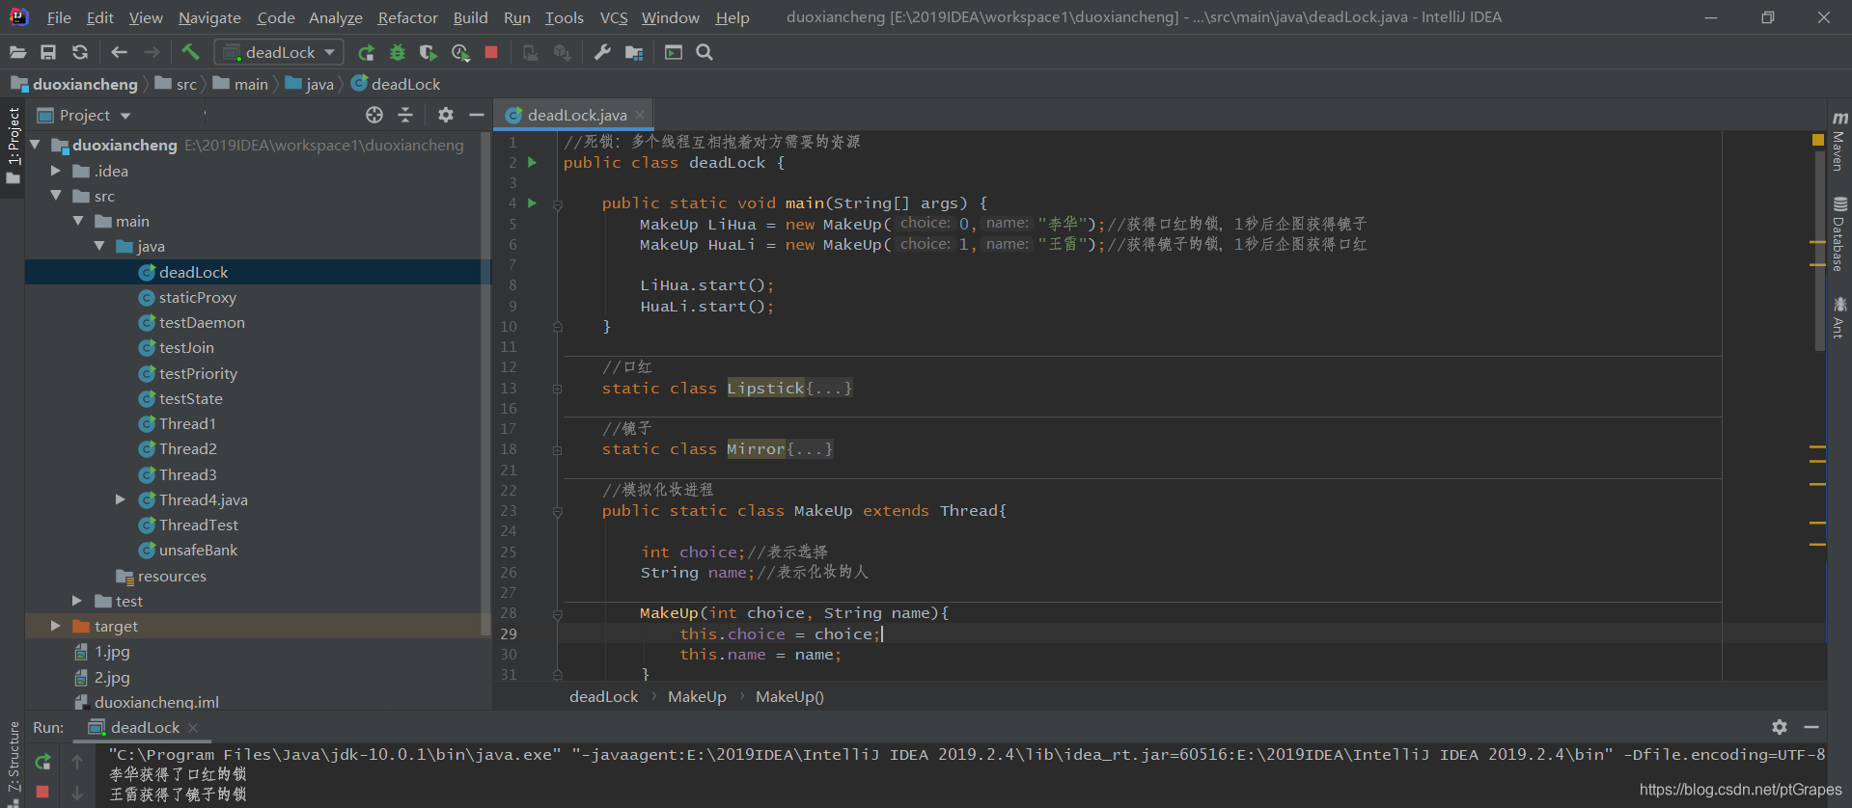Run with coverage toolbar icon

pos(428,52)
